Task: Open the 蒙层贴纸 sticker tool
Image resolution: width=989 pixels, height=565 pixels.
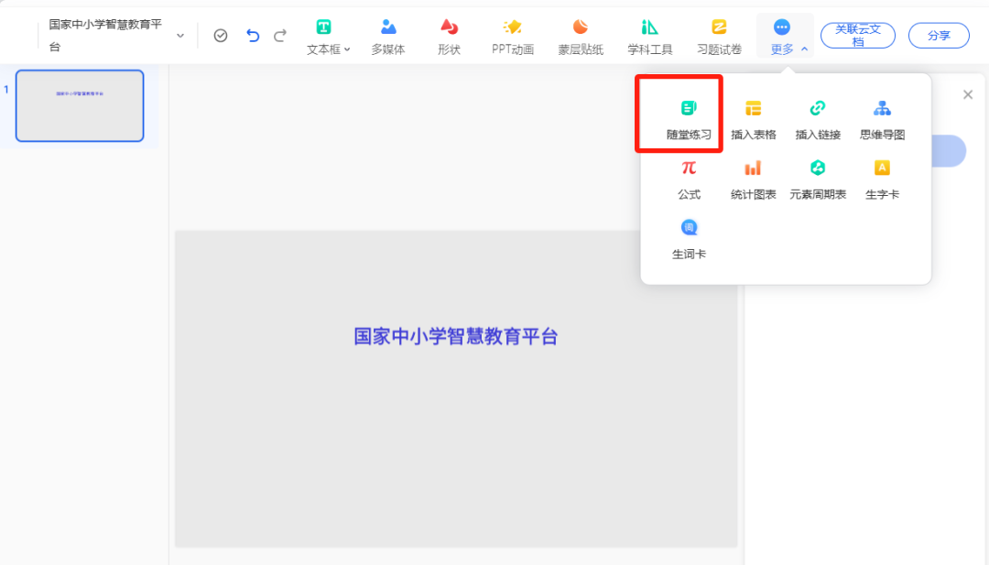Action: [x=580, y=37]
